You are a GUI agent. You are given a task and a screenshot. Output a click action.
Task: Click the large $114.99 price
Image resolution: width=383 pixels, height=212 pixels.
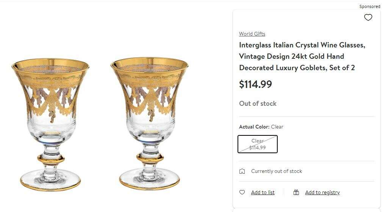255,84
